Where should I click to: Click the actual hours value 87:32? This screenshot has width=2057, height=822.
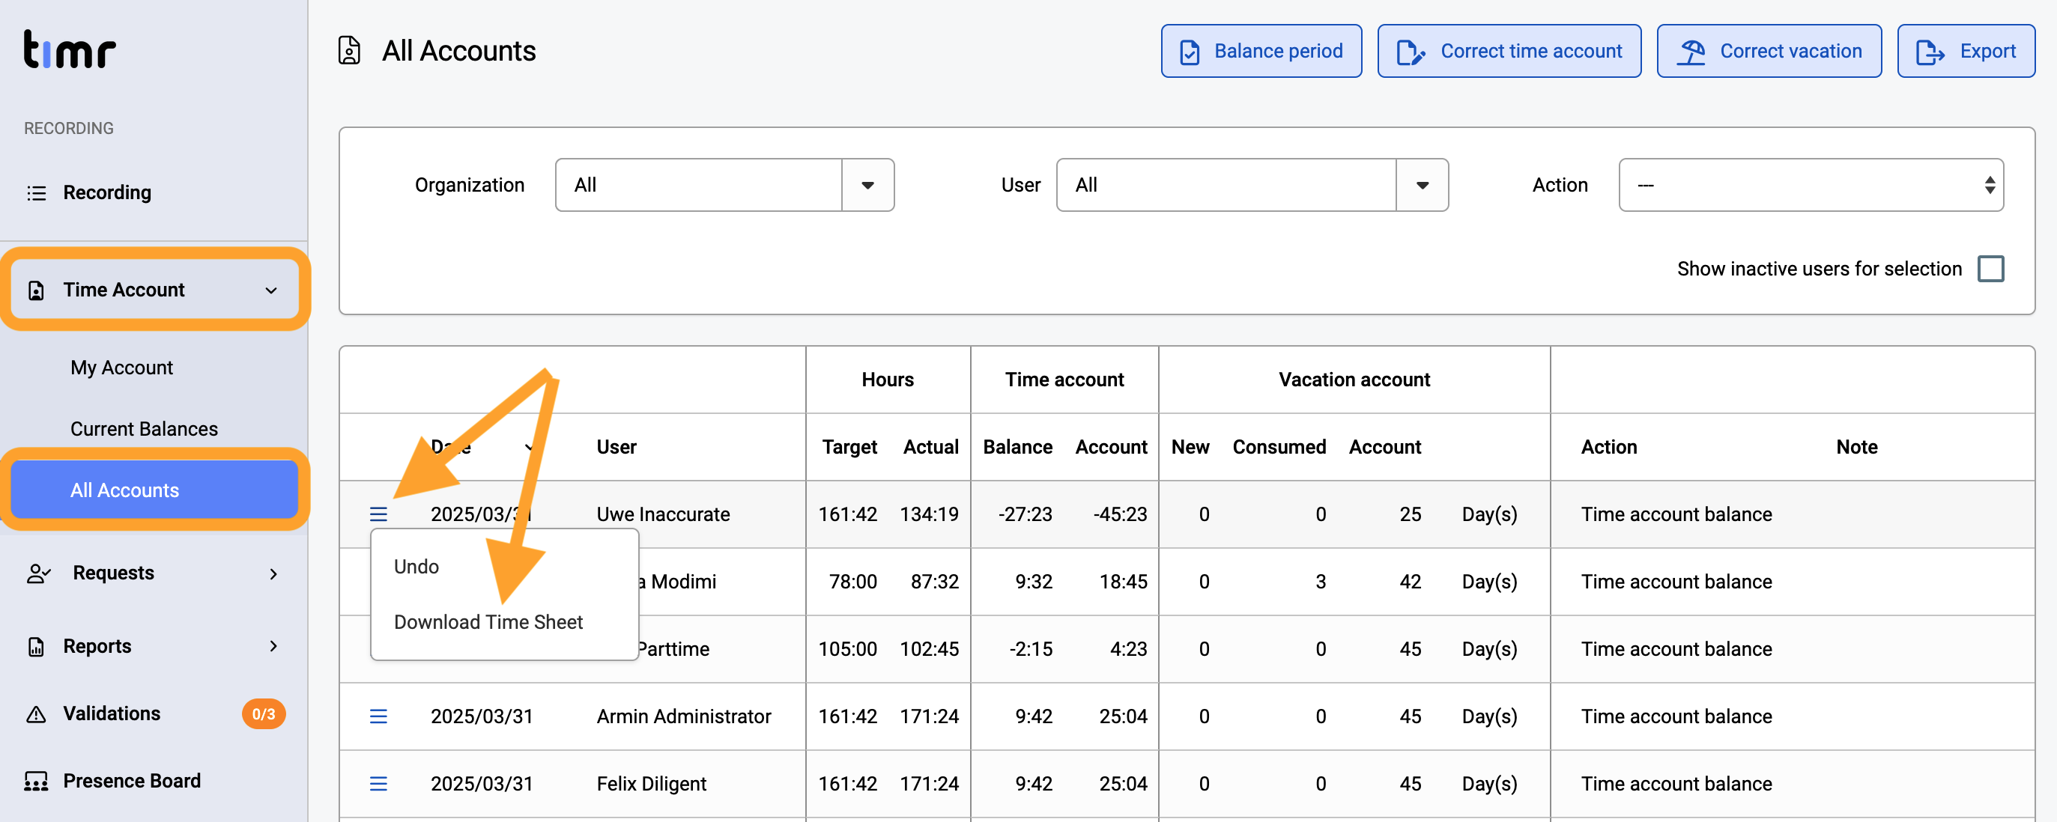[934, 582]
